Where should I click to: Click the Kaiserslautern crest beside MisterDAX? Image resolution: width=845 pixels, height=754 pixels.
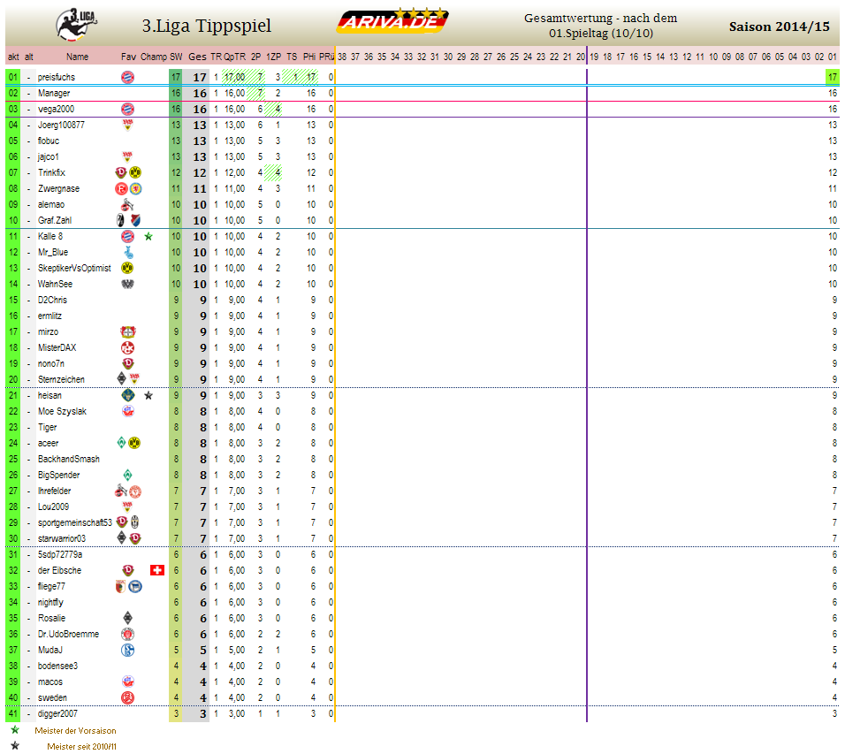(127, 348)
